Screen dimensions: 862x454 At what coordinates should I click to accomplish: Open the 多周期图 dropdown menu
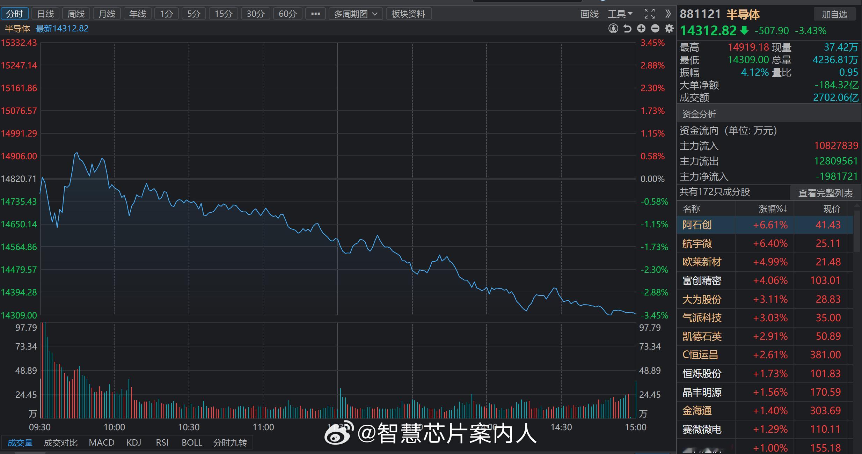[x=355, y=14]
